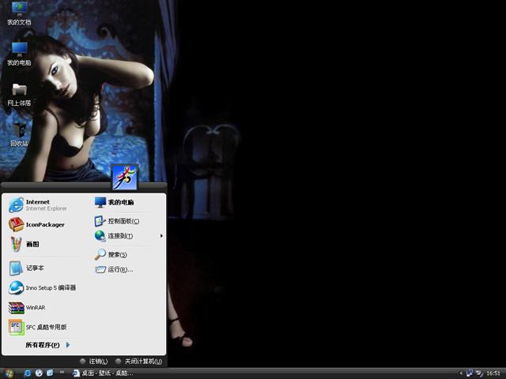506x379 pixels.
Task: Switch to the 桌面-壁纸-桌酷 taskbar window
Action: [x=103, y=373]
